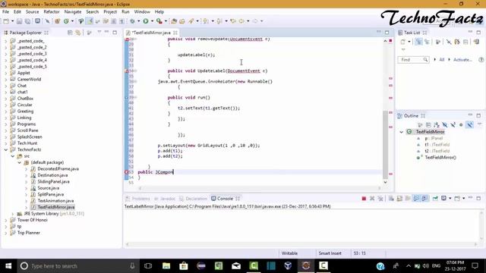Open the Source menu
This screenshot has width=486, height=273.
click(32, 12)
